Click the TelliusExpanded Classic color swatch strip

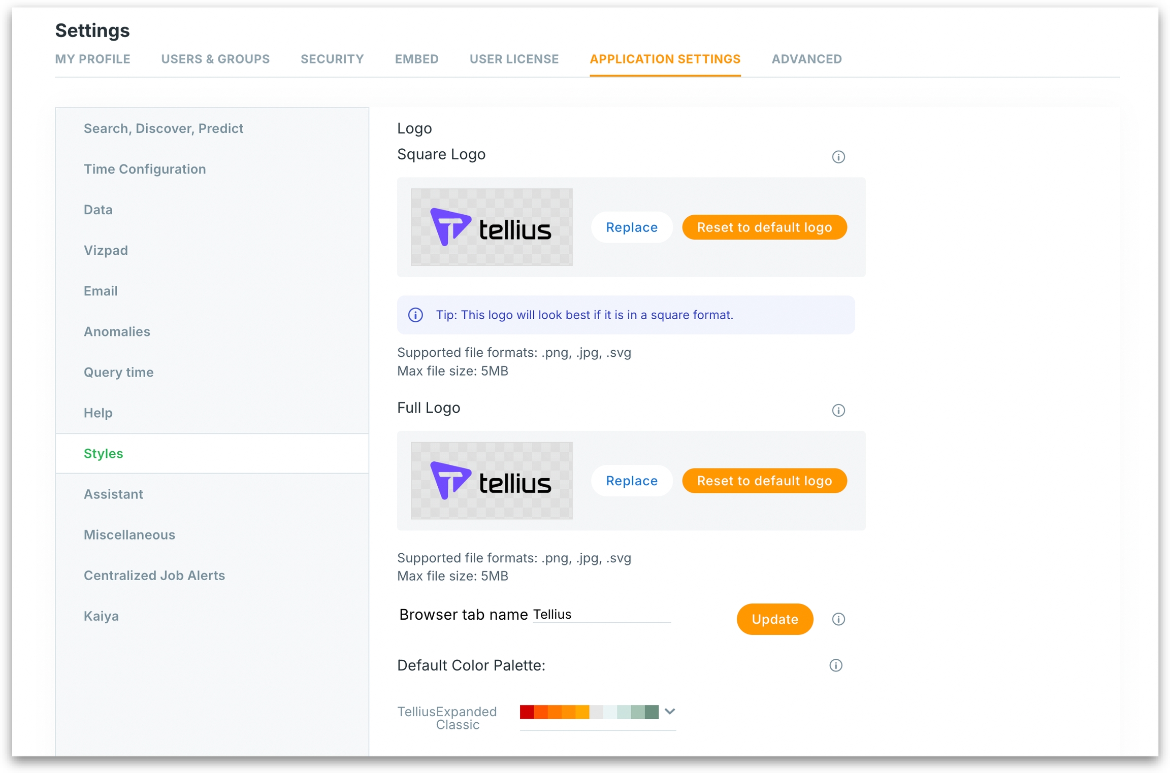[x=589, y=712]
